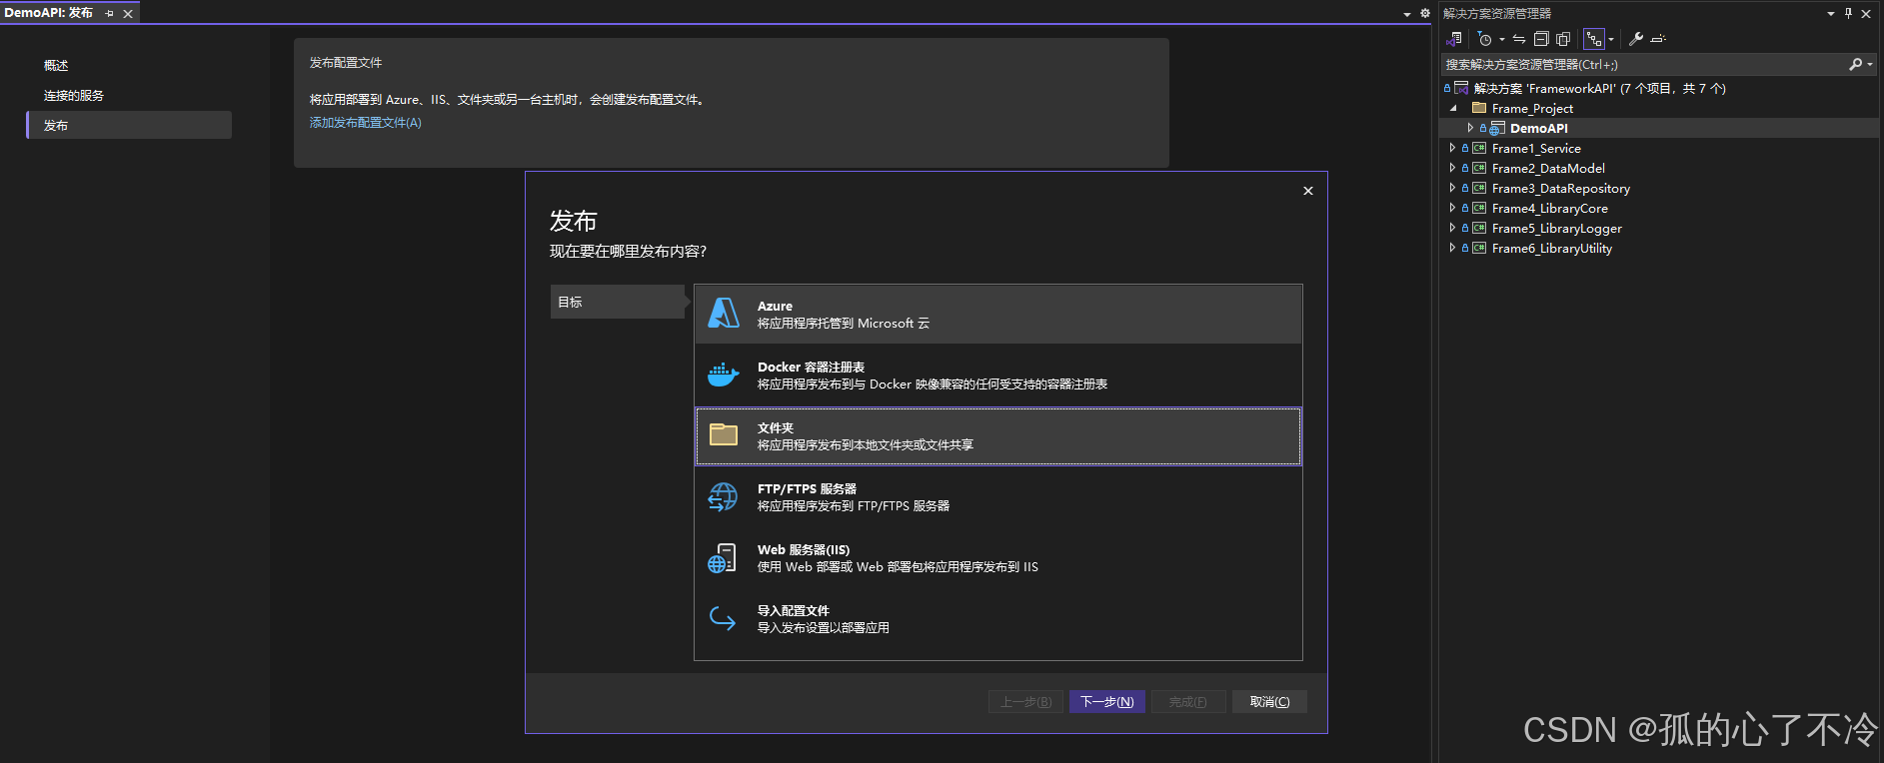This screenshot has width=1884, height=763.
Task: Select the Frame5_LibraryLogger project
Action: coord(1557,228)
